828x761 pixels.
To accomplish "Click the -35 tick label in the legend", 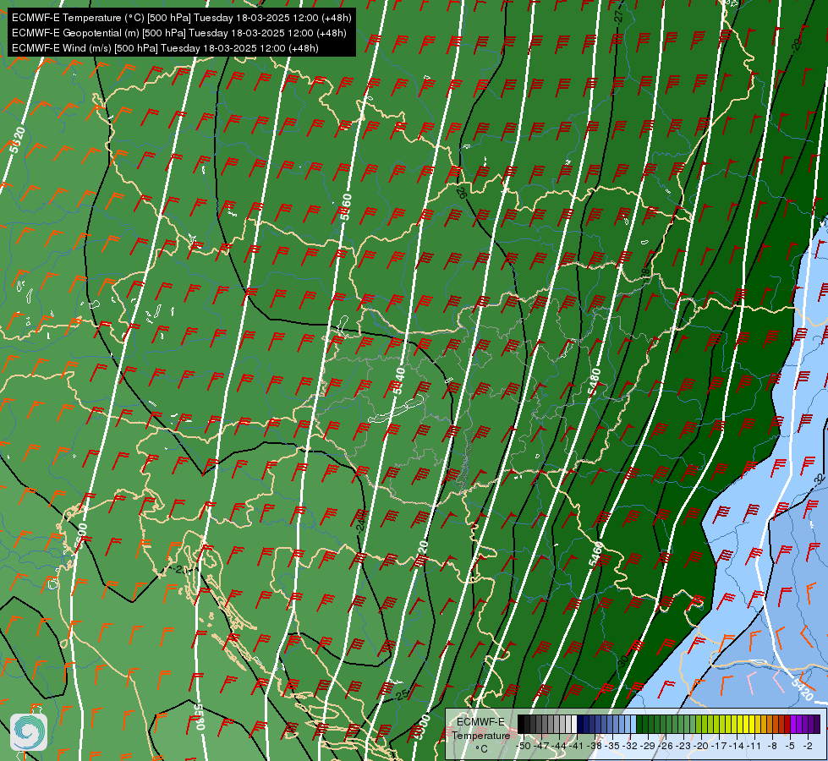I will 612,747.
